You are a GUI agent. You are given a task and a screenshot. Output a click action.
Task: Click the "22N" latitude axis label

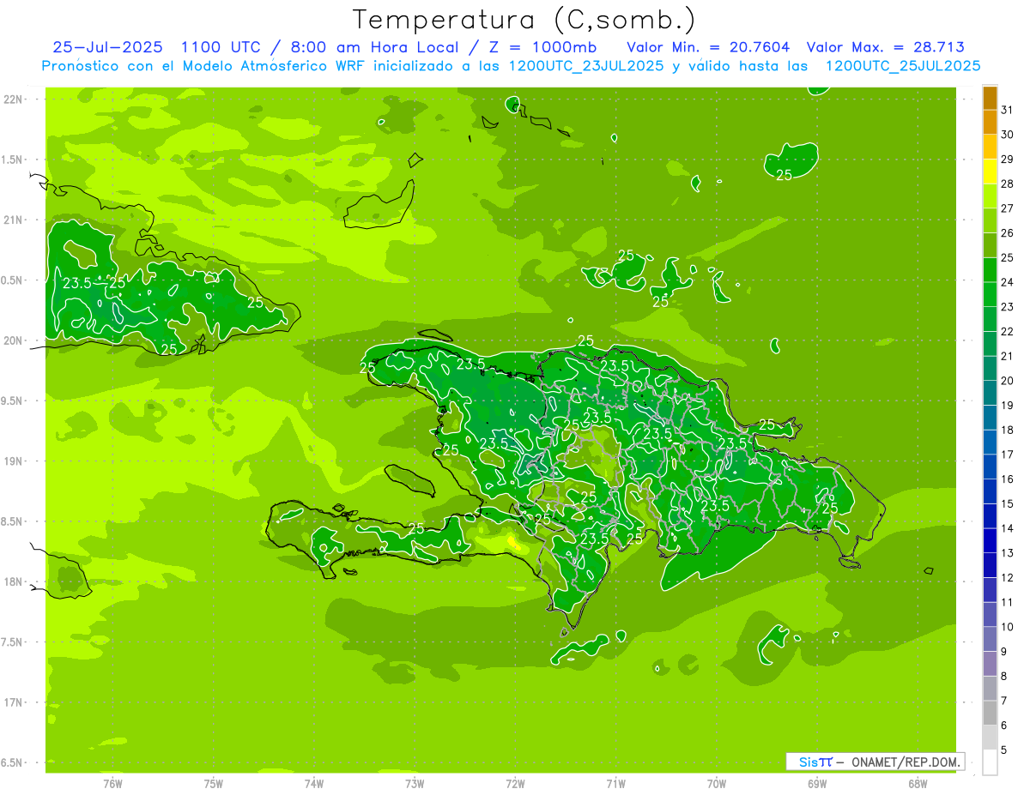click(x=15, y=99)
